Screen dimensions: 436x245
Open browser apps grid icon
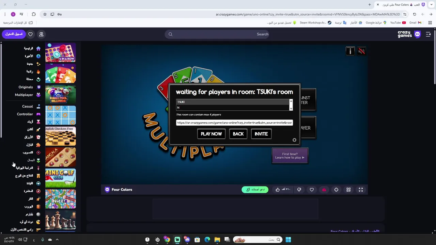[x=430, y=23]
